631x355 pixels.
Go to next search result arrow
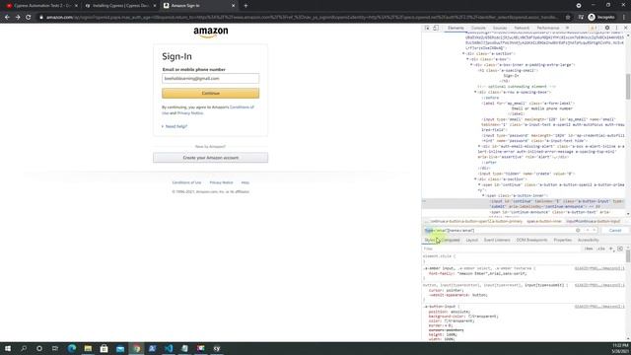coord(594,230)
